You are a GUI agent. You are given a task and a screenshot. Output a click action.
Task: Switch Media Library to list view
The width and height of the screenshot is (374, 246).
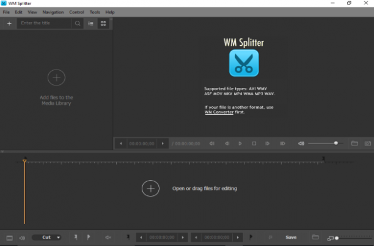coord(90,23)
